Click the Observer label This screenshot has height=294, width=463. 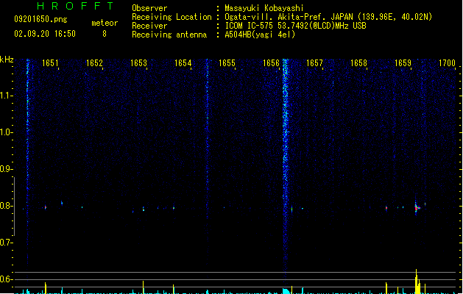tap(149, 8)
